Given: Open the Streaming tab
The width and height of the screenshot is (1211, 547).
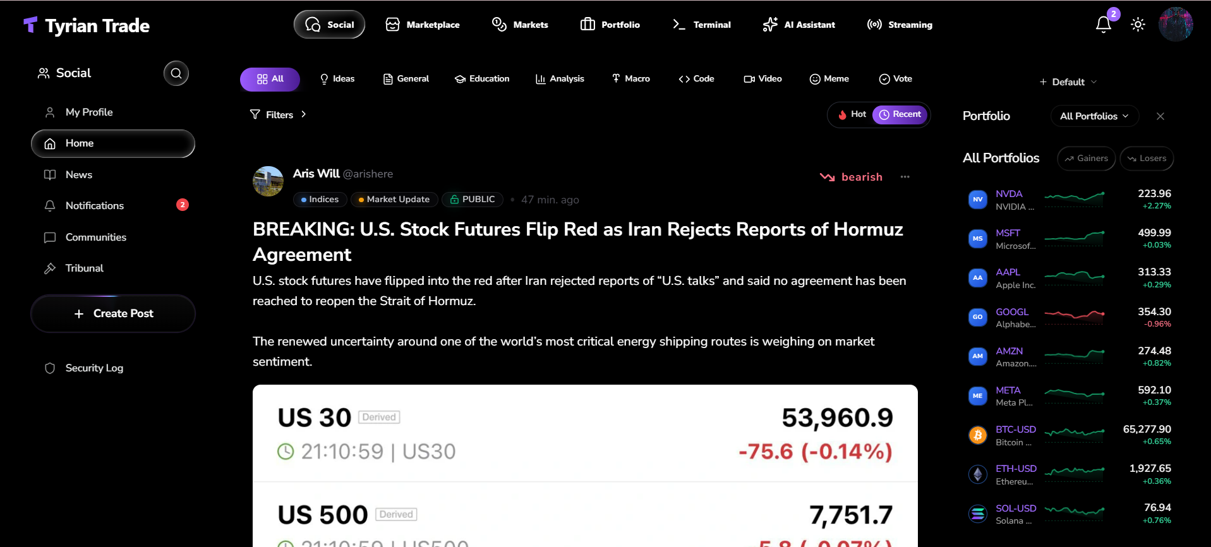Looking at the screenshot, I should 900,25.
